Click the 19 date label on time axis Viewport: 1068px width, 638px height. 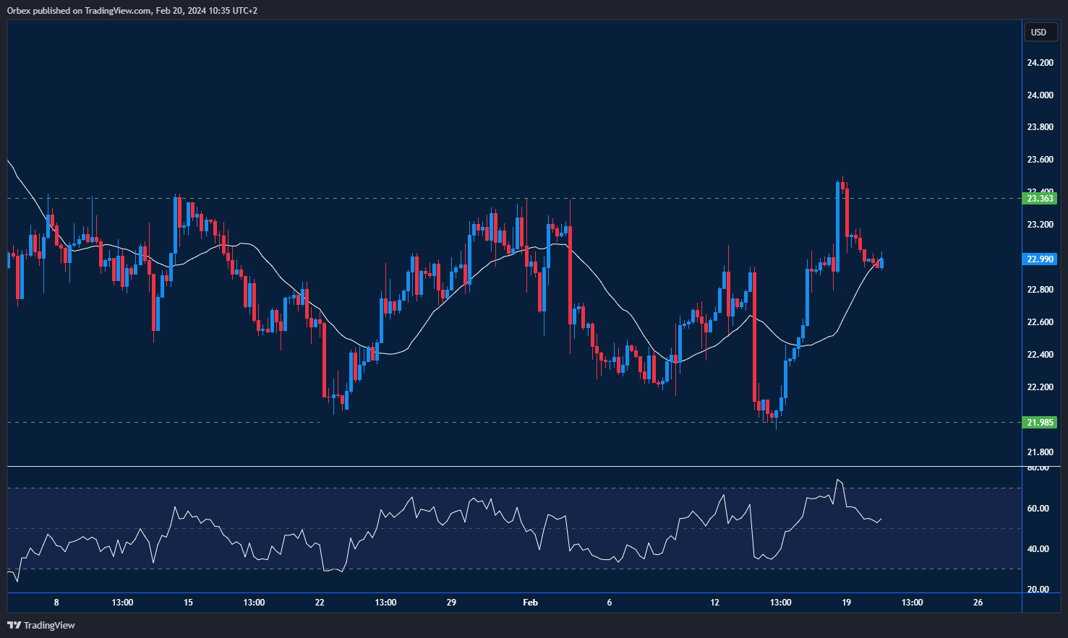pyautogui.click(x=846, y=603)
